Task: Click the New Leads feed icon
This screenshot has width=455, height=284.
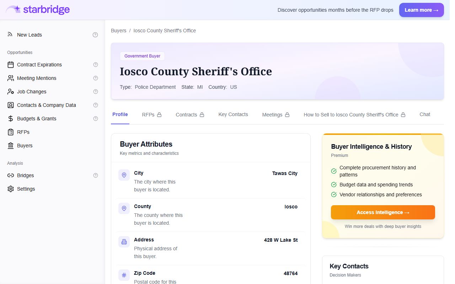Action: click(x=10, y=35)
